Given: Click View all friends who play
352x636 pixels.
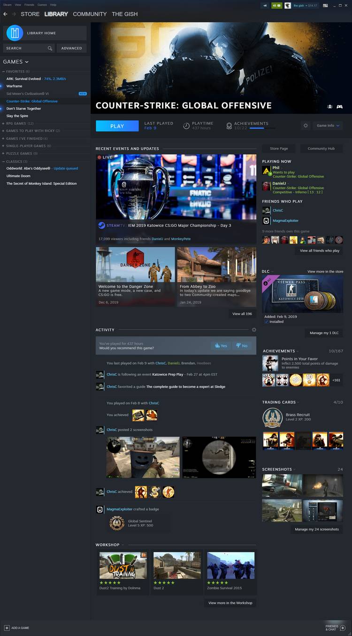Looking at the screenshot, I should tap(320, 251).
